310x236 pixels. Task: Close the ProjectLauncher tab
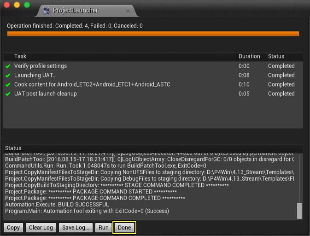tap(128, 11)
